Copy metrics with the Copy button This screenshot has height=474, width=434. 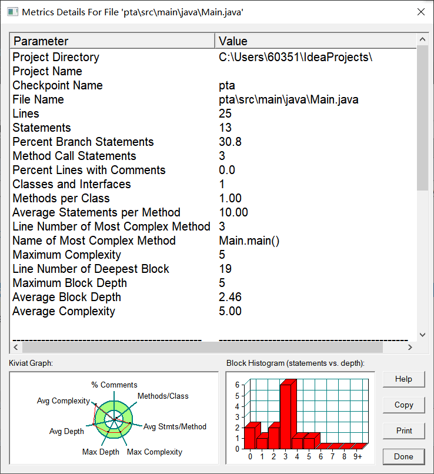coord(404,405)
